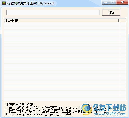Click the 视频列表 column header
Image resolution: width=129 pixels, height=118 pixels.
click(x=61, y=20)
